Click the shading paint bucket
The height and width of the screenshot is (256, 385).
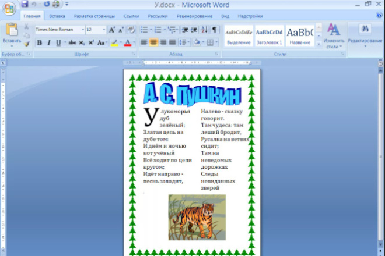point(197,42)
